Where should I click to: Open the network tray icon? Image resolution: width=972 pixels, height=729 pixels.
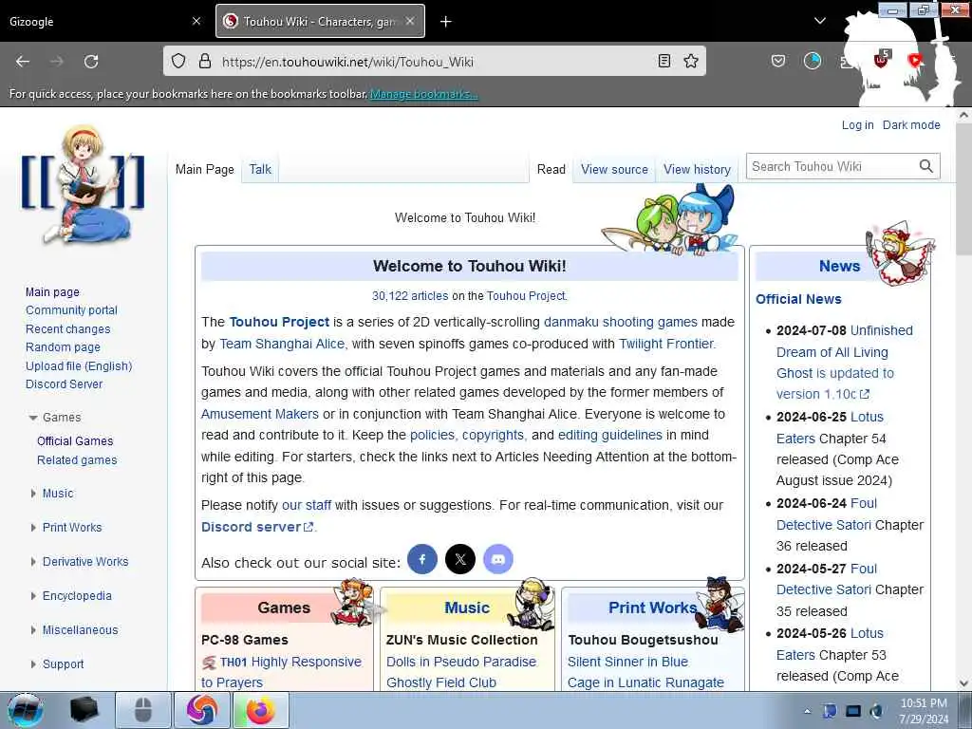click(853, 711)
